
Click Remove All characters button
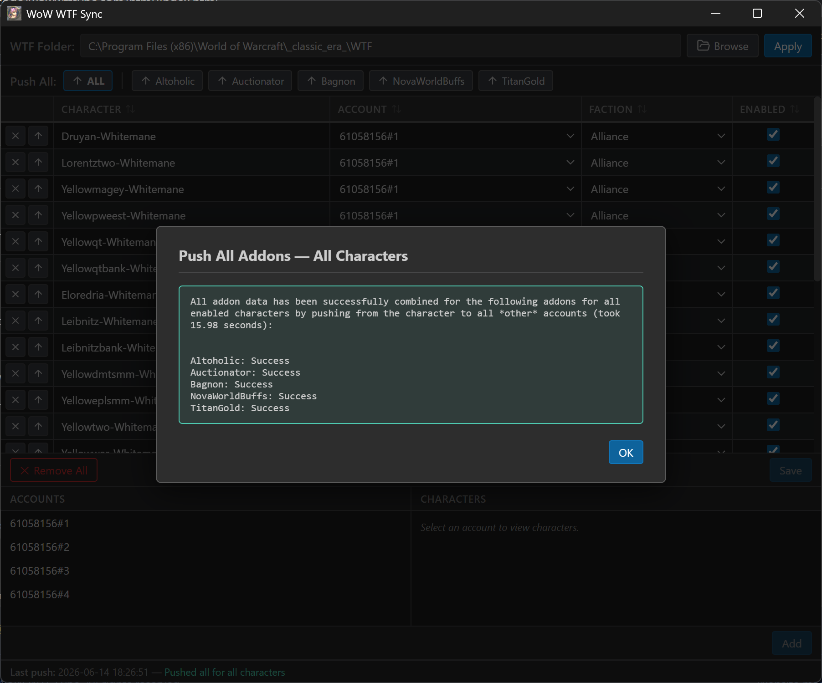click(x=54, y=470)
